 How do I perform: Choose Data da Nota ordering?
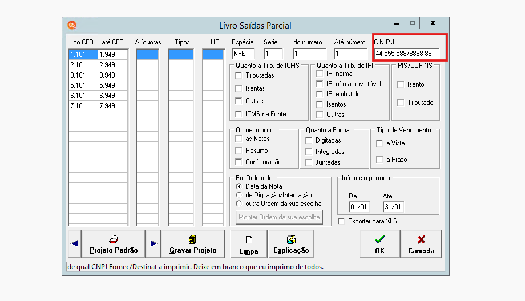click(239, 186)
